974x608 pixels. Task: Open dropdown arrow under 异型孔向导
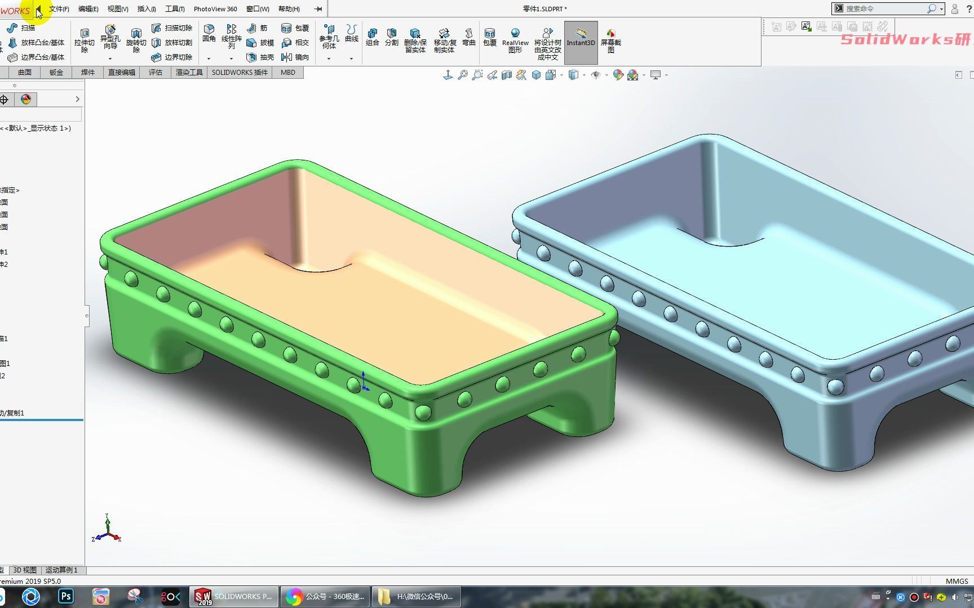pos(110,59)
